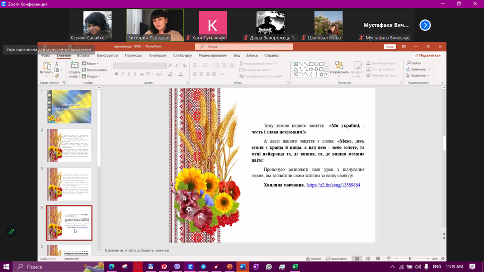Screen dimensions: 484x272
Task: Click the zoom level slider in status bar
Action: tap(412, 259)
